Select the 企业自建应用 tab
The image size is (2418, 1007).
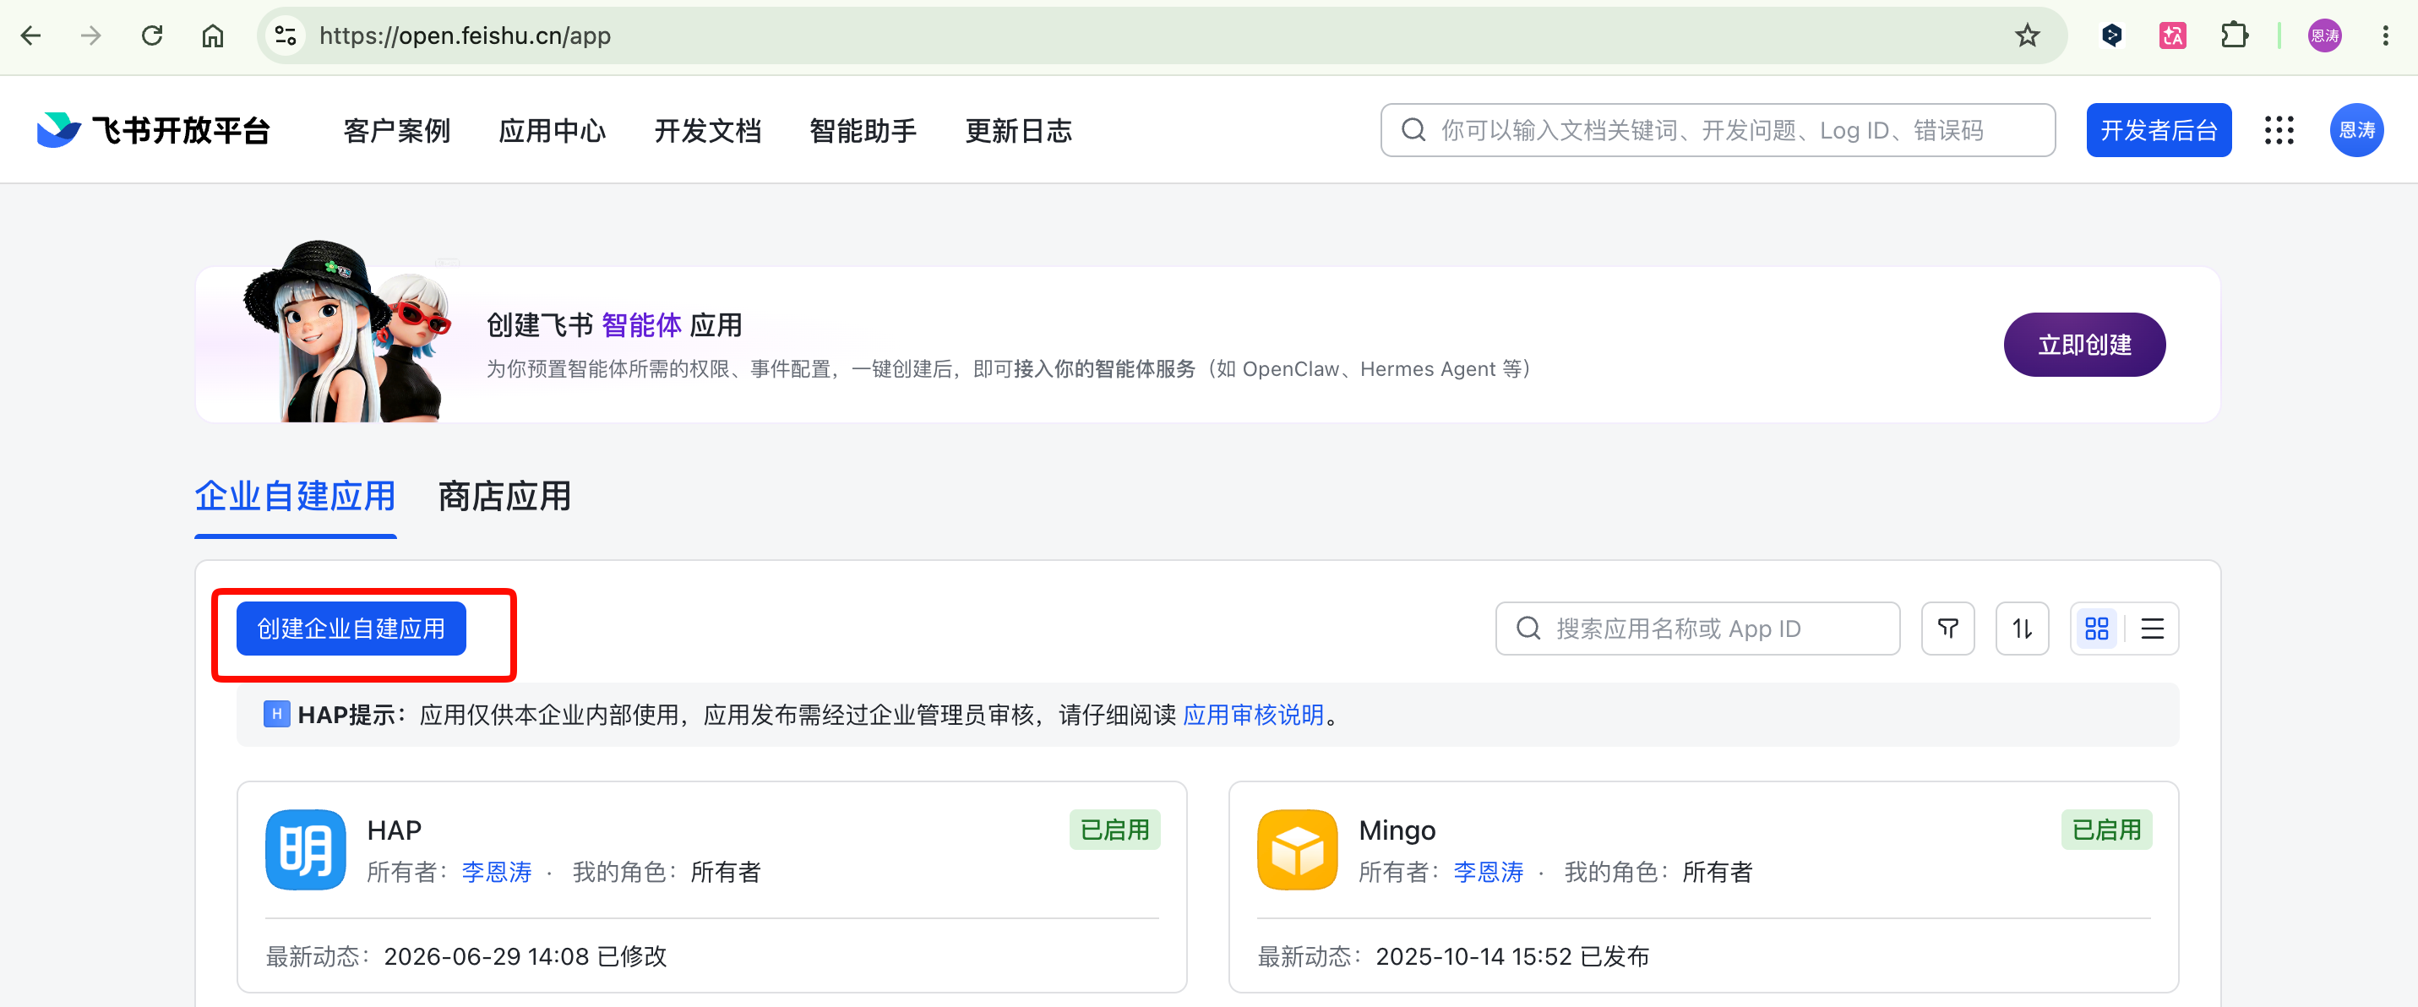click(296, 497)
